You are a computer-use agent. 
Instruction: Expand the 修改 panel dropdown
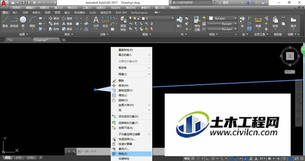pos(69,34)
